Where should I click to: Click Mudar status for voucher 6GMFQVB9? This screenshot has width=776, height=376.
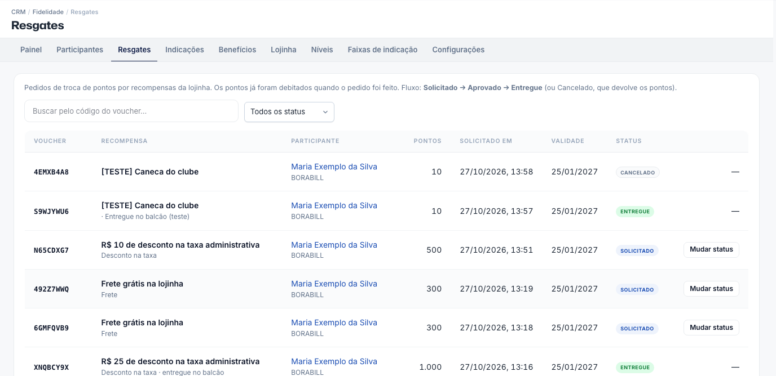click(x=711, y=328)
